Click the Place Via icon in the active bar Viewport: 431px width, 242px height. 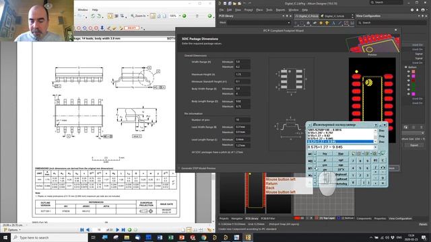tap(327, 24)
